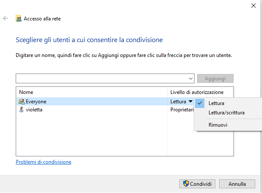Close the network access window
The image size is (262, 193).
point(253,5)
